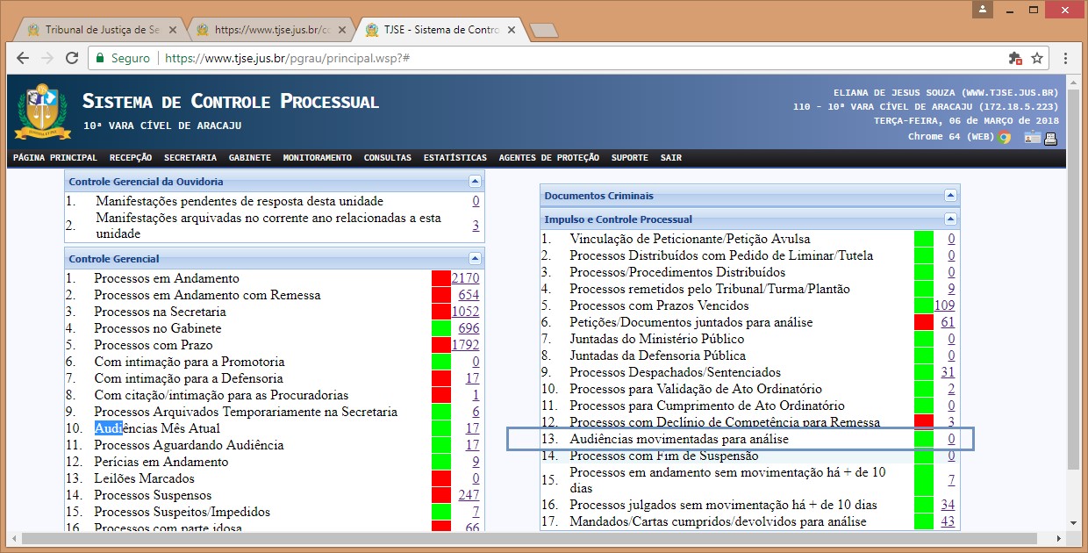Click the red indicator beside Processos Suspensos

click(x=441, y=495)
